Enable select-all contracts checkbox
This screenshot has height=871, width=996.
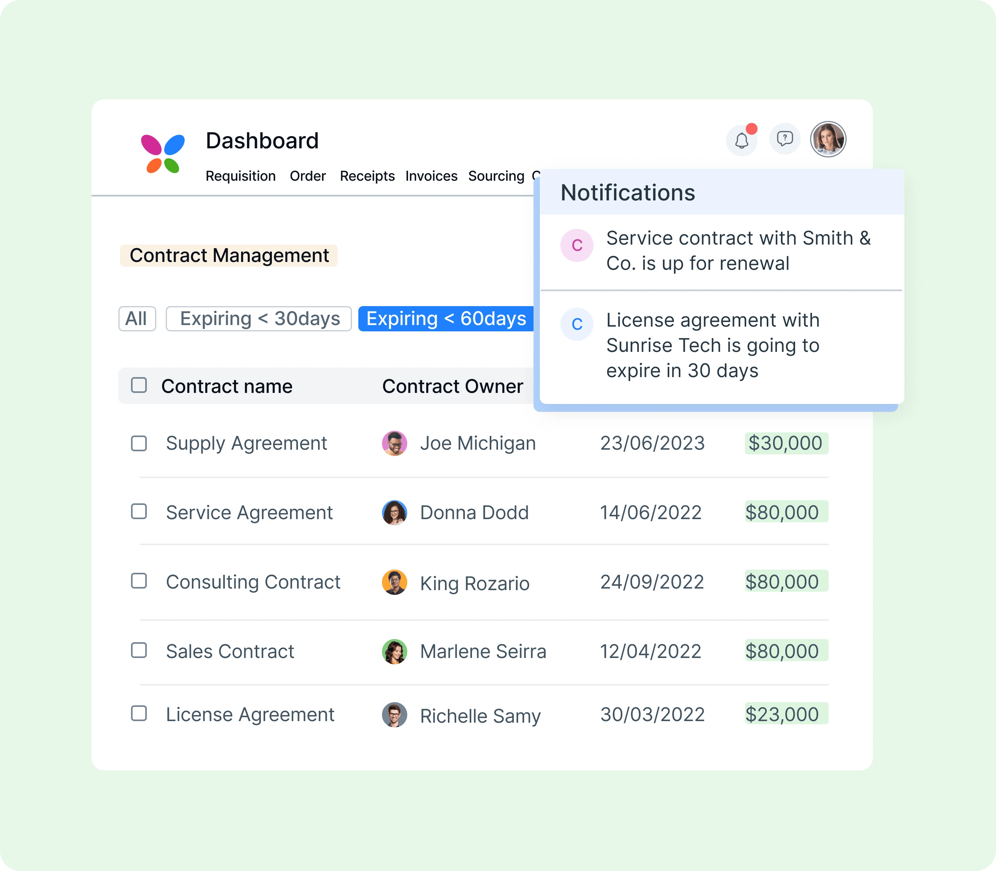pos(139,383)
